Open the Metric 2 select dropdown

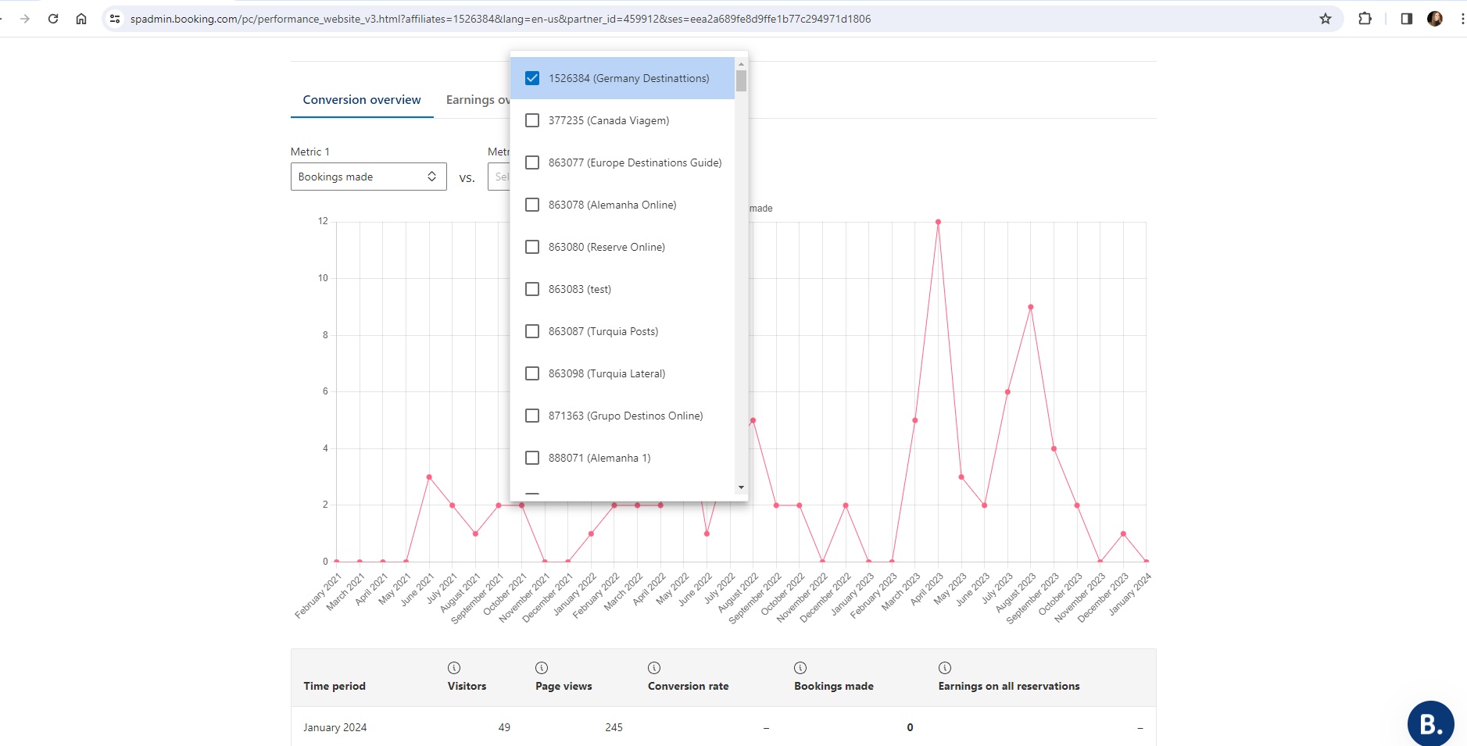[499, 177]
